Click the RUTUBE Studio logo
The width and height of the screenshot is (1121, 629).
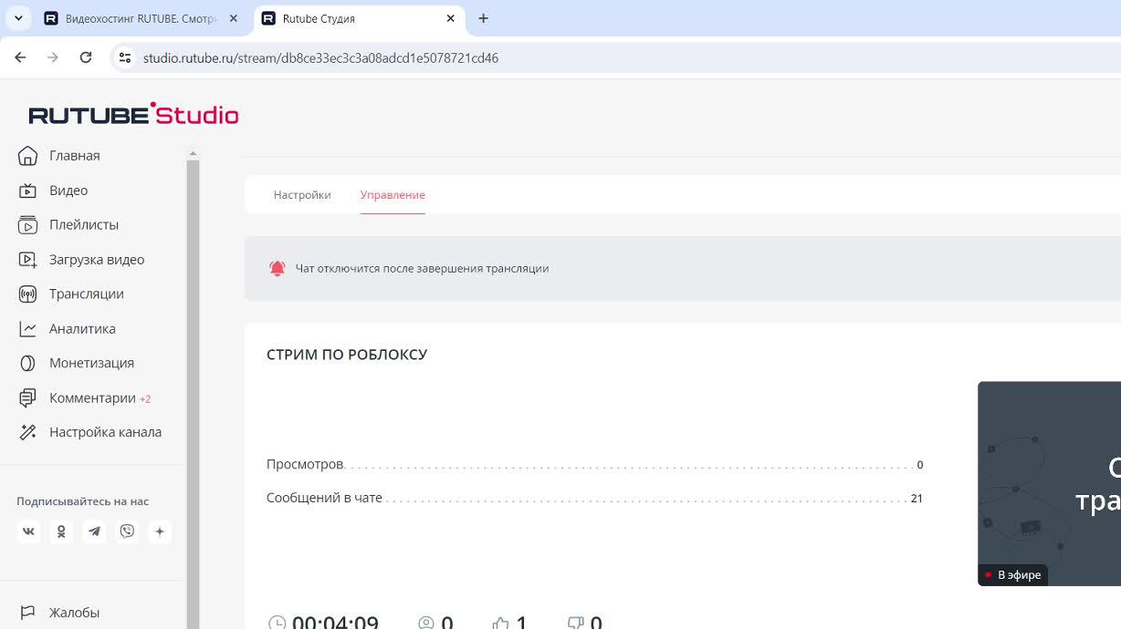(x=133, y=114)
